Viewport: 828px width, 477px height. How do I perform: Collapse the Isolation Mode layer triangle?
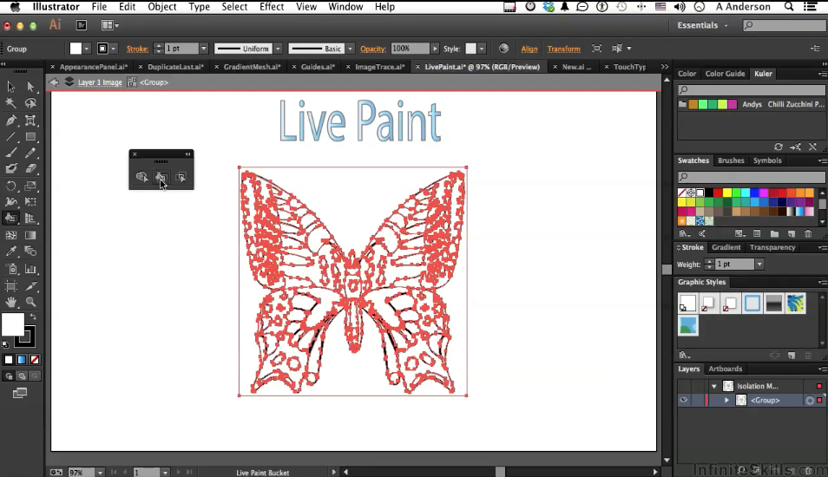point(714,386)
